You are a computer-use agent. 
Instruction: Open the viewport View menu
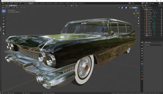[14, 8]
